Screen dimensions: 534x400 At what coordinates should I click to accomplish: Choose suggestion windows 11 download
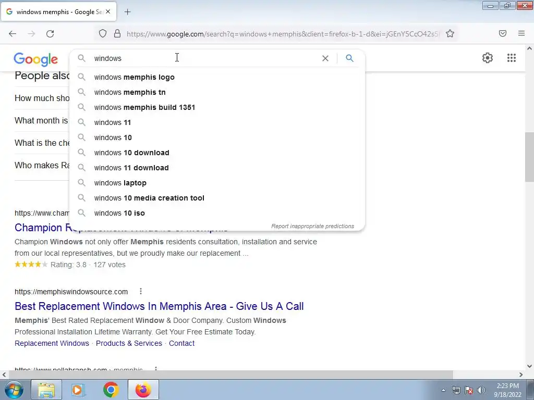tap(217, 168)
